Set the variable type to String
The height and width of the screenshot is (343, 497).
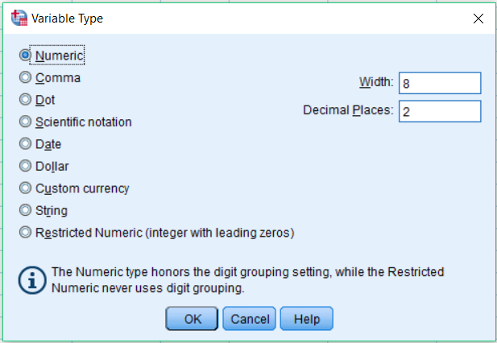click(x=25, y=210)
